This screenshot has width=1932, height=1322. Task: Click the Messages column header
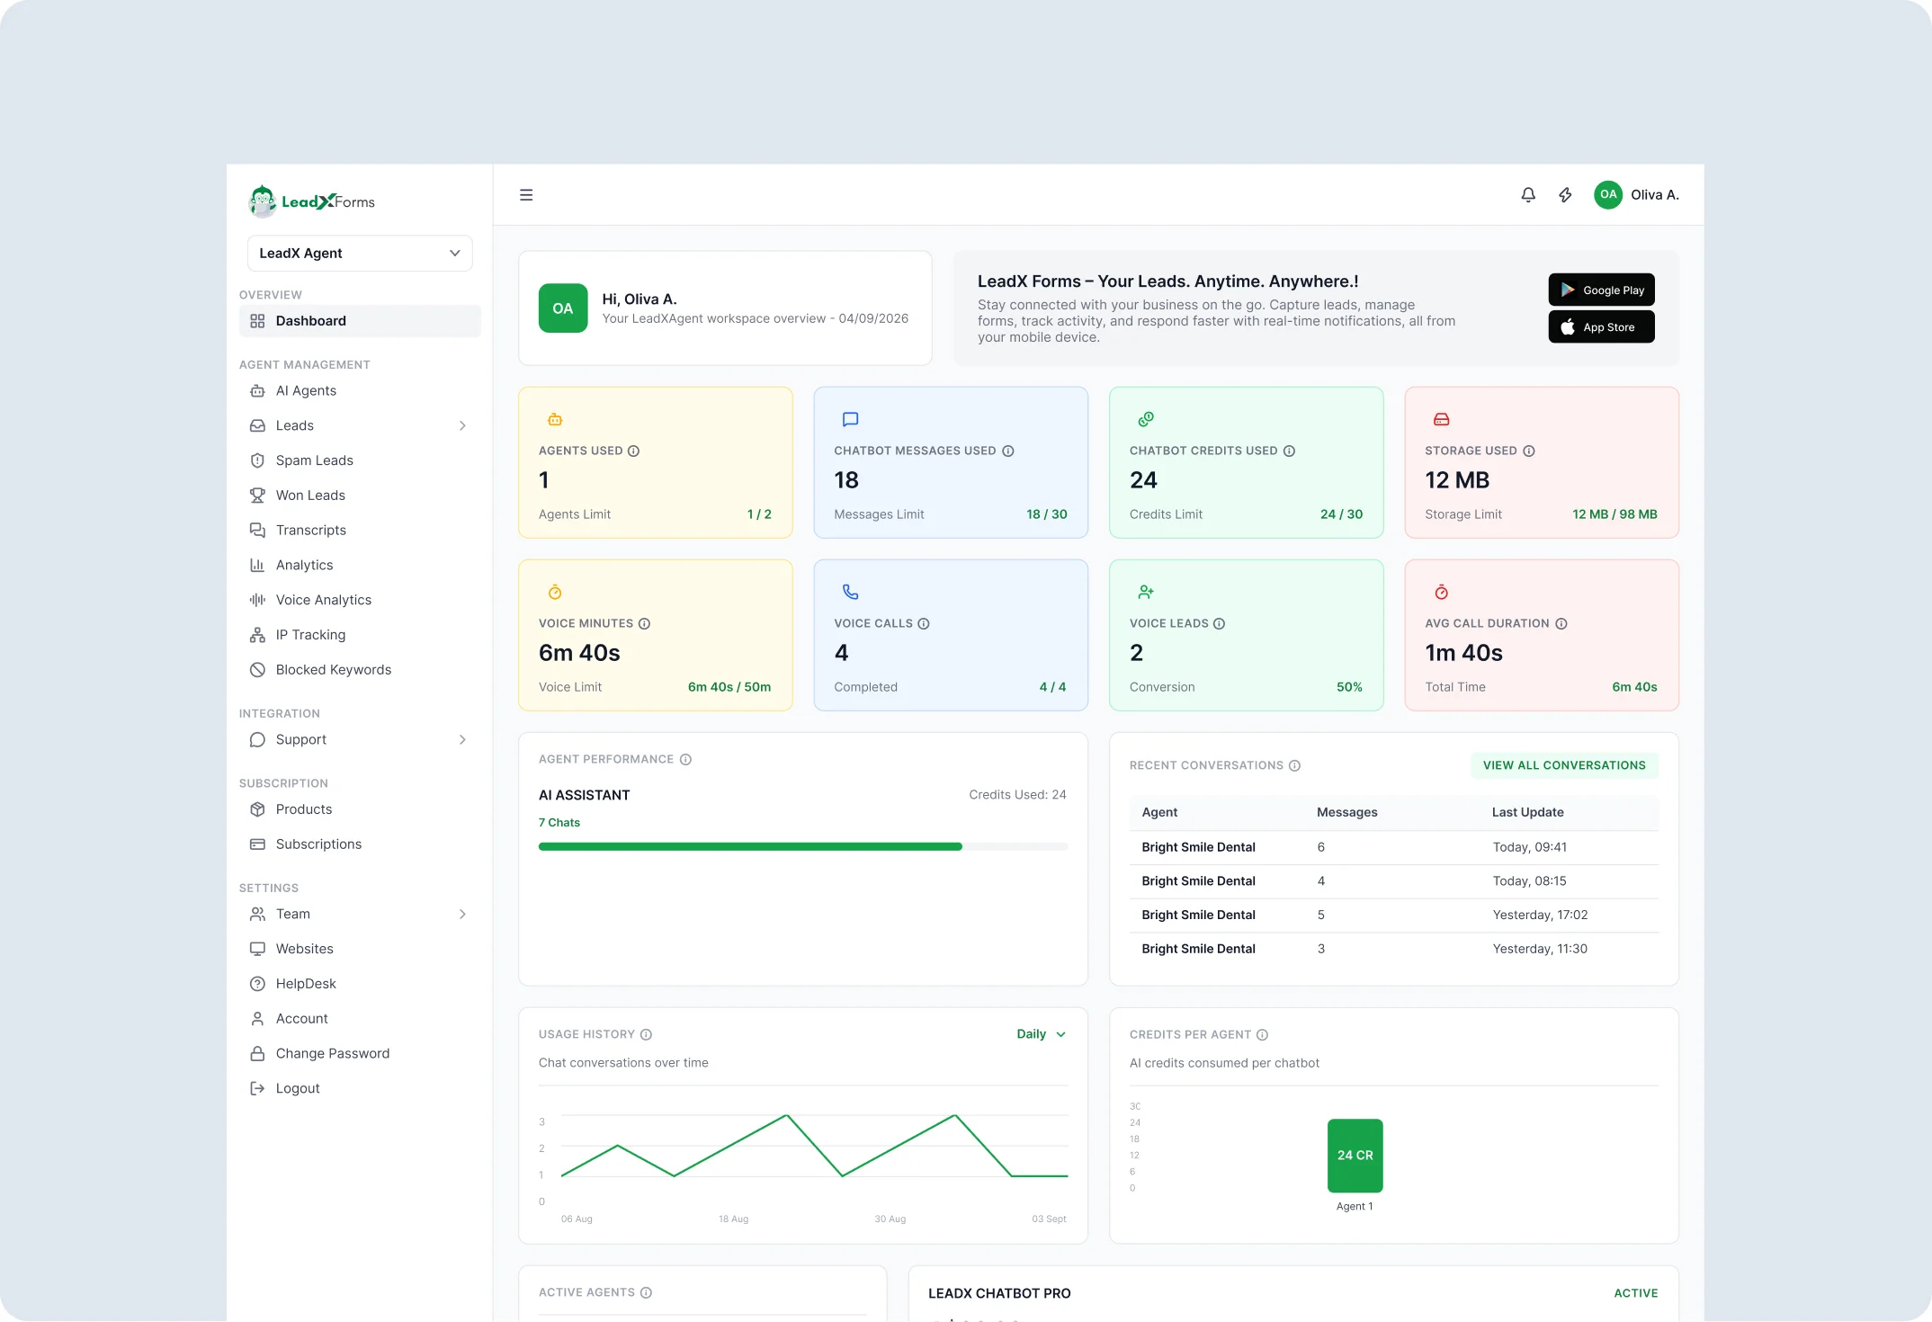point(1346,812)
